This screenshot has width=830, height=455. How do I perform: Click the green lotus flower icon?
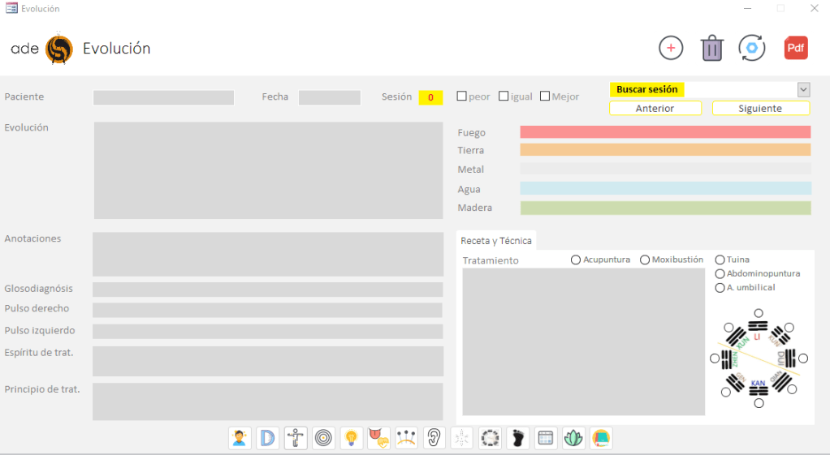(573, 438)
